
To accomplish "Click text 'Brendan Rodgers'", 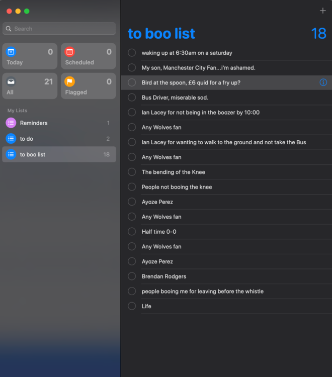I will click(164, 276).
